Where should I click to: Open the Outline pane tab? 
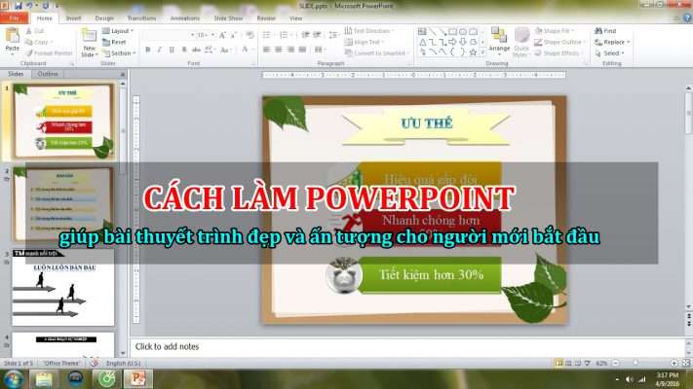47,74
